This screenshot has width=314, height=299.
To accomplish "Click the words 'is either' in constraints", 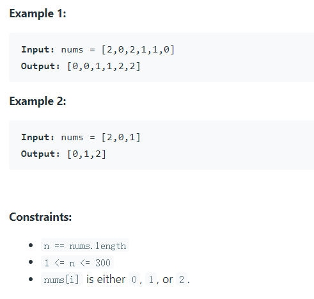I will [106, 279].
